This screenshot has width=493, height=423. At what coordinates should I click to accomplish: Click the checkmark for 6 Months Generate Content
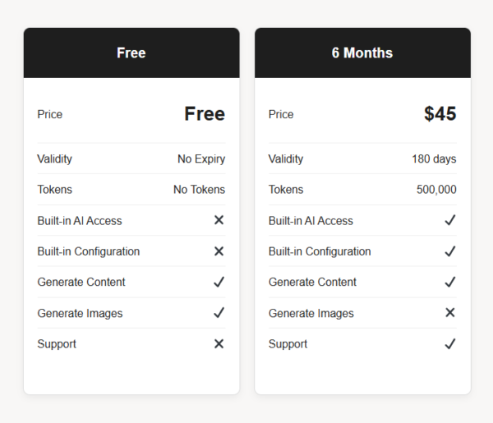point(450,282)
